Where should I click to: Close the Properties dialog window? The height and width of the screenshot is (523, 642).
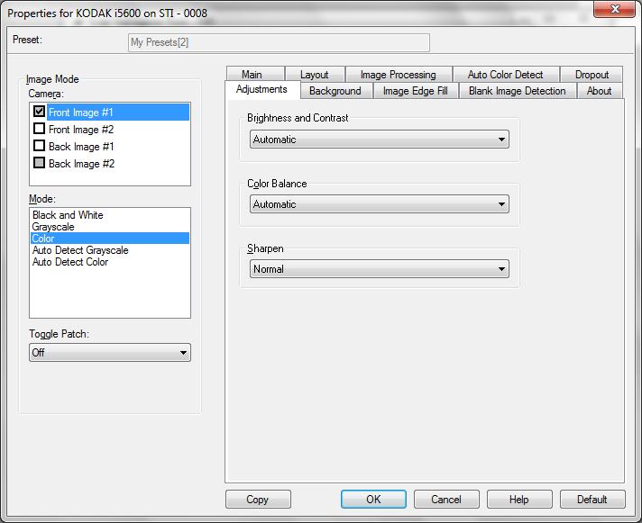click(614, 9)
